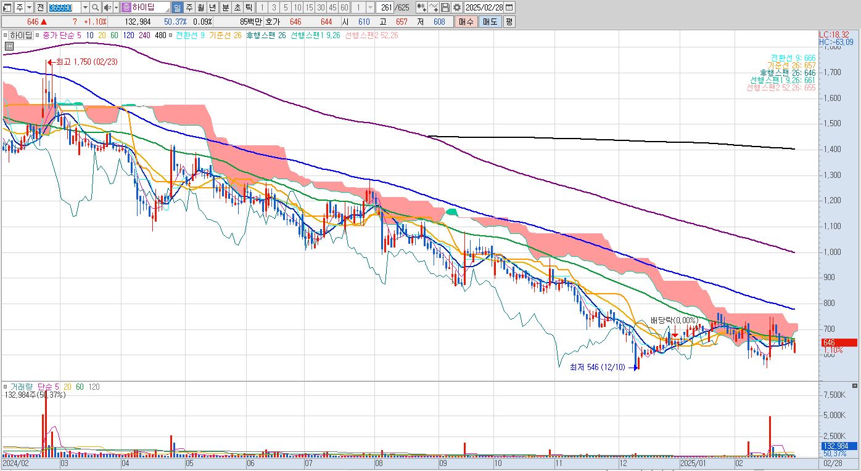Viewport: 861px width, 471px height.
Task: Click the small square before 종가 단순 legend
Action: [x=37, y=35]
